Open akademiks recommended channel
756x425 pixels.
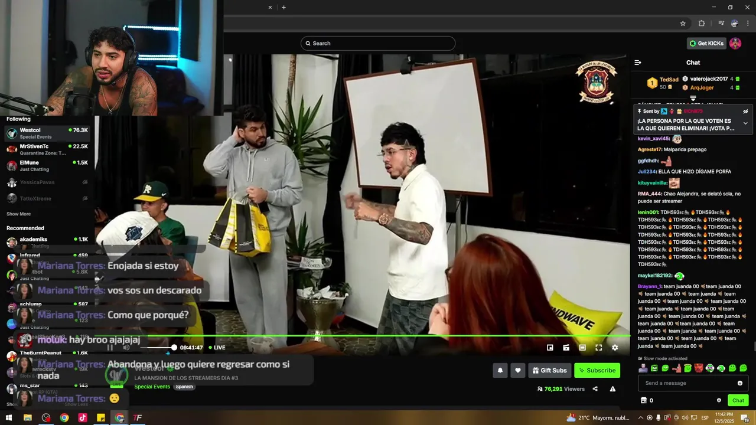point(47,242)
